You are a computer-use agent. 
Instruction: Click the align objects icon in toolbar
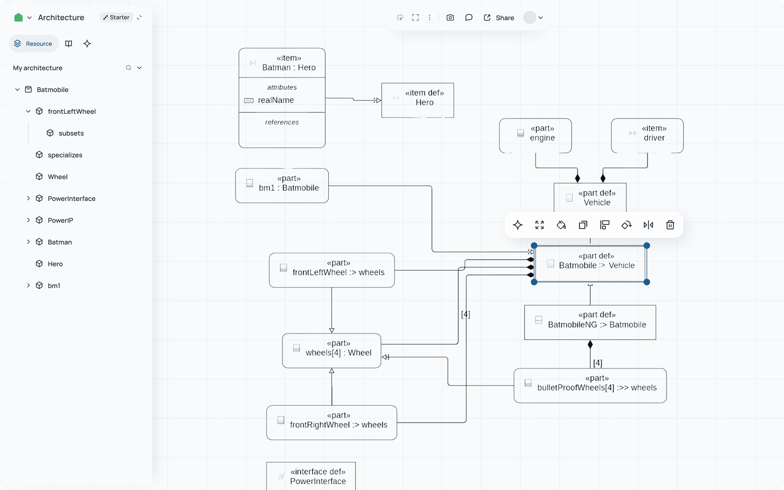point(605,225)
